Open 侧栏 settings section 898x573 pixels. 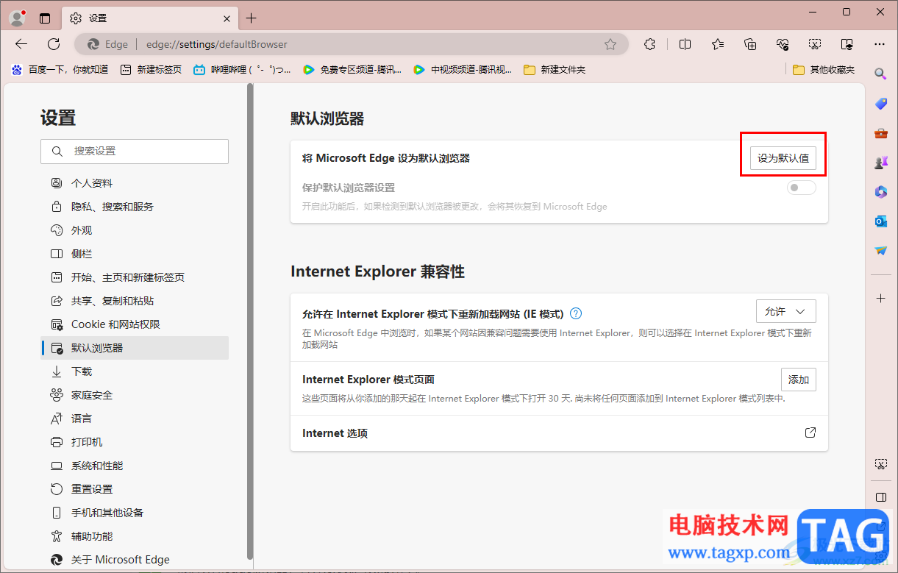coord(135,254)
